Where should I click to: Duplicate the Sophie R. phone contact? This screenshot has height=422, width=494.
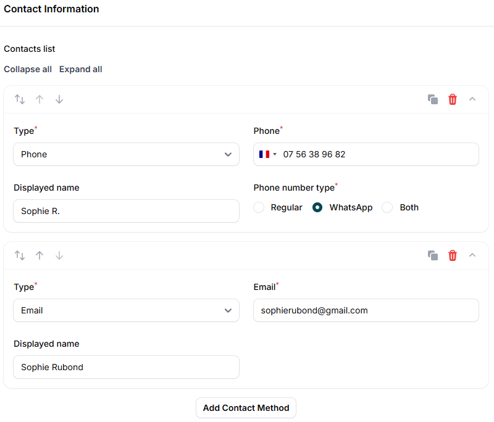point(433,99)
